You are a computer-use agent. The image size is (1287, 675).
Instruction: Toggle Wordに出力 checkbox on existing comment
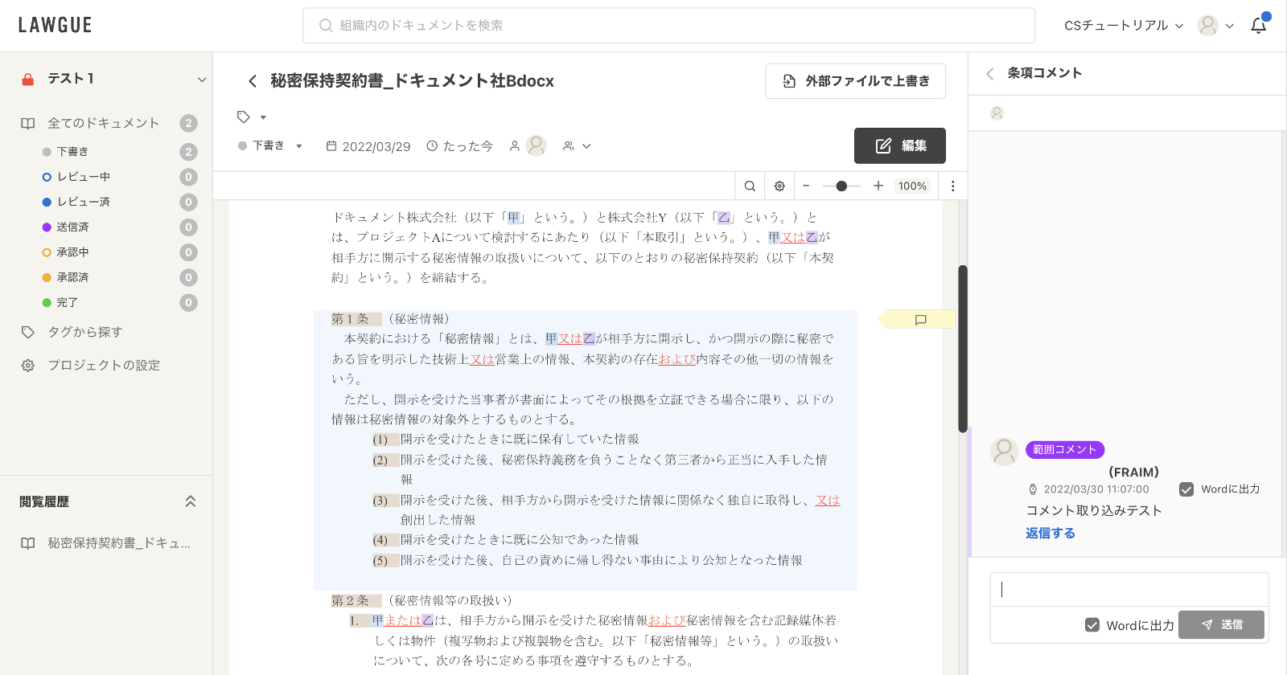click(x=1186, y=489)
